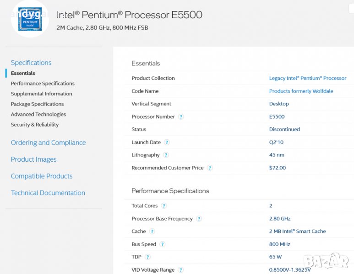Expand the Ordering and Compliance section
354x274 pixels.
(48, 142)
